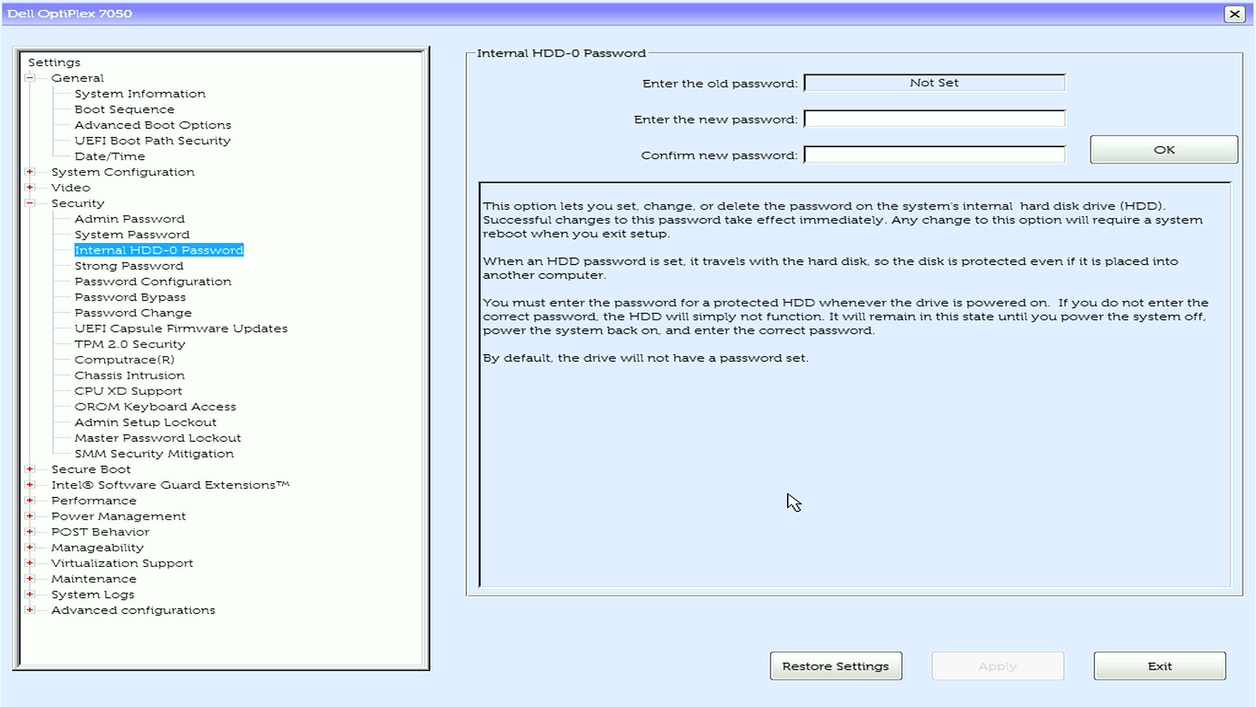The image size is (1256, 707).
Task: Select the System Password entry
Action: tap(131, 234)
